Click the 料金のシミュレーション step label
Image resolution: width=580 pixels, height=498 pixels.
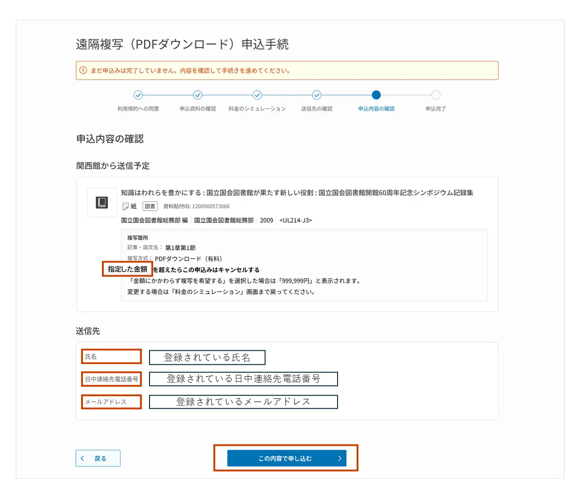pos(257,109)
